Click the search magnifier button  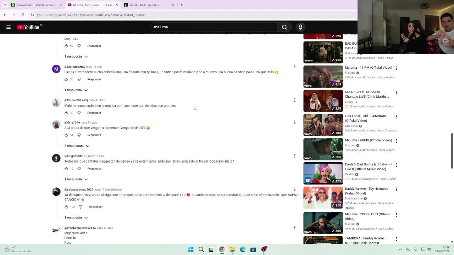coord(284,27)
